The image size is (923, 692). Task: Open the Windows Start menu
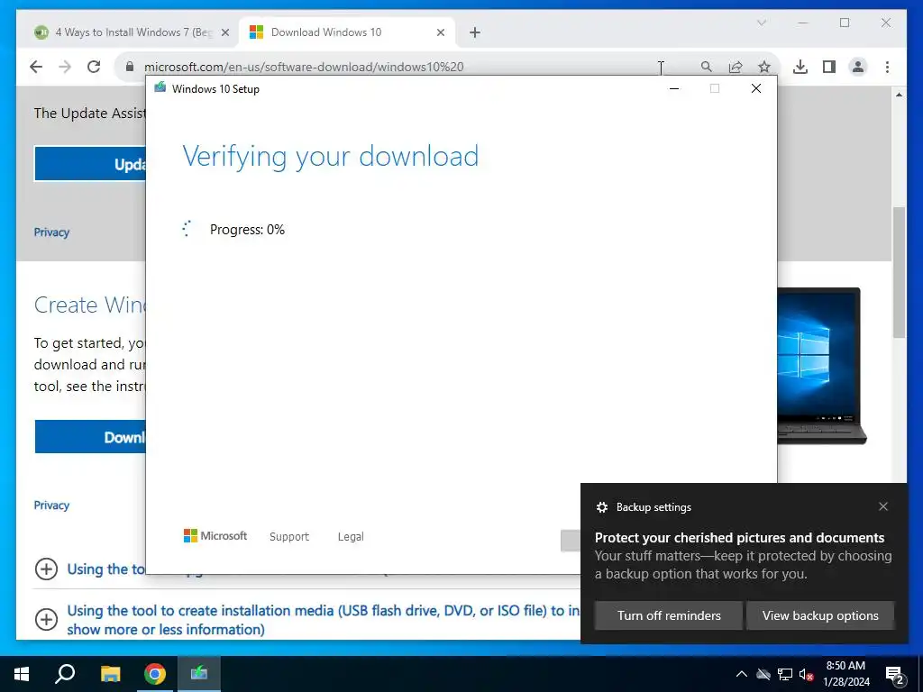coord(22,674)
